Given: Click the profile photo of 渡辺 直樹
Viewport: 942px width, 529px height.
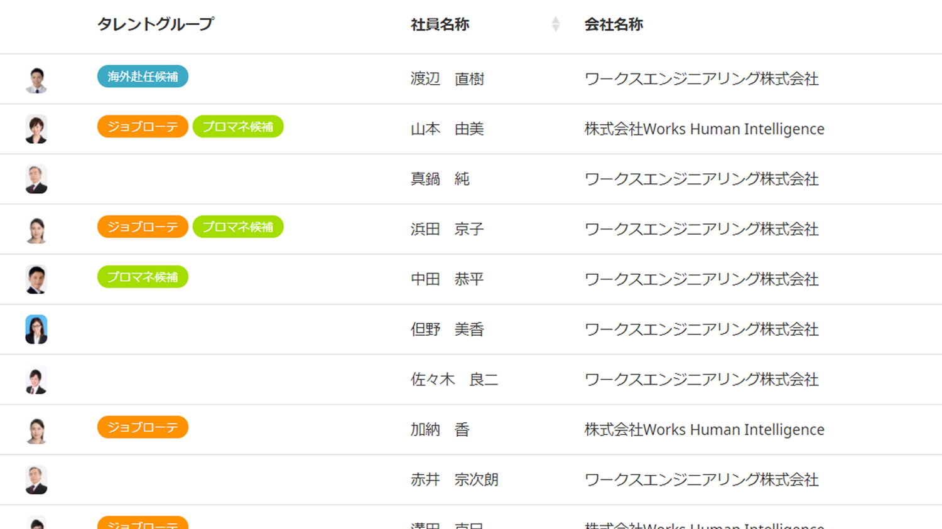Looking at the screenshot, I should (x=36, y=80).
